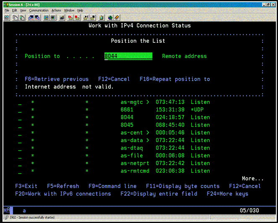
Task: Open the Communication menu
Action: (39, 10)
